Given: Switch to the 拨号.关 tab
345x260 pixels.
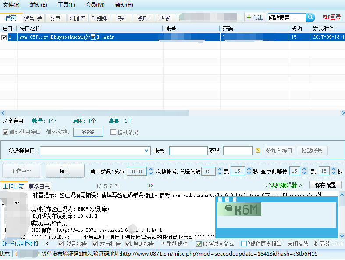Looking at the screenshot, I should click(x=33, y=18).
